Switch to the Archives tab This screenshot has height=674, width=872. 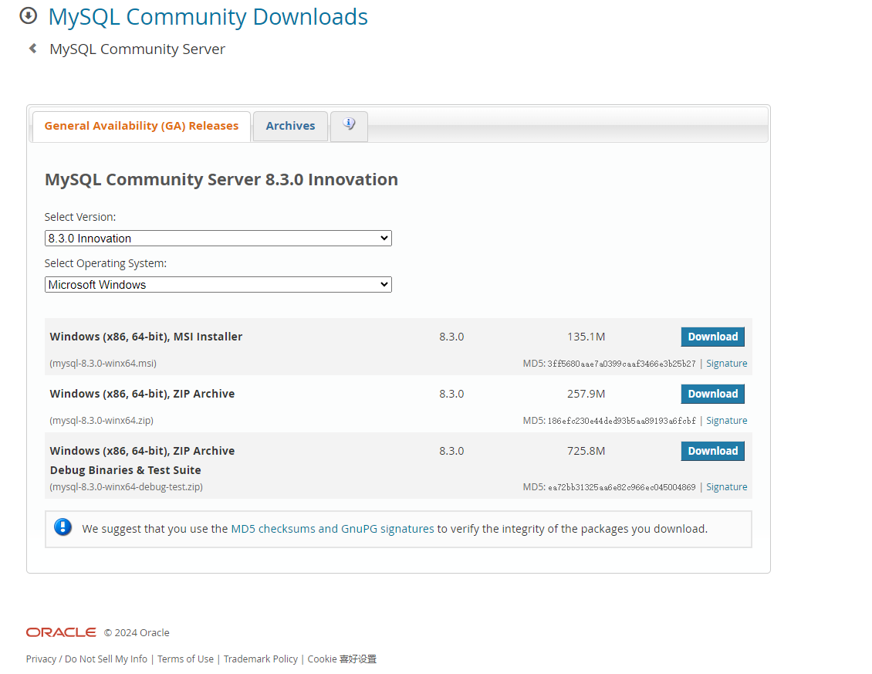pyautogui.click(x=290, y=125)
